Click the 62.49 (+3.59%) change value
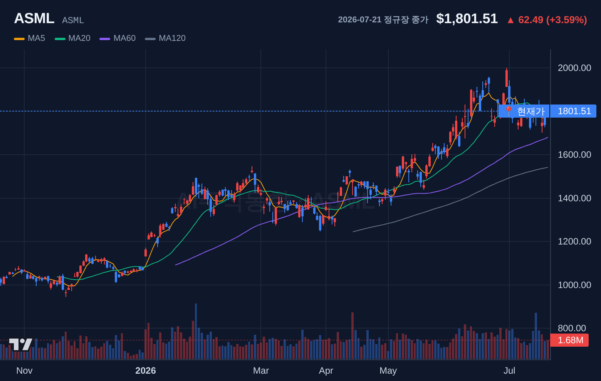601x381 pixels. point(552,20)
